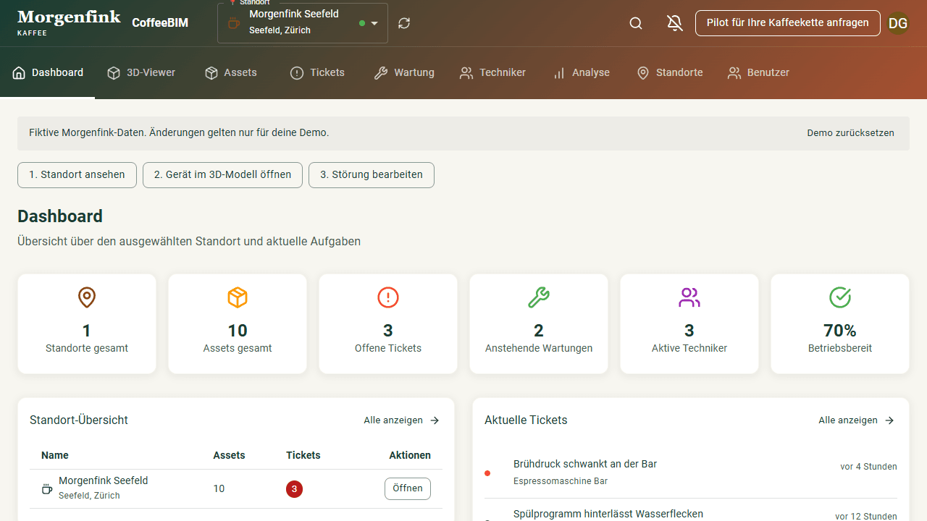Viewport: 927px width, 521px height.
Task: Click the Assets column header
Action: pos(229,455)
